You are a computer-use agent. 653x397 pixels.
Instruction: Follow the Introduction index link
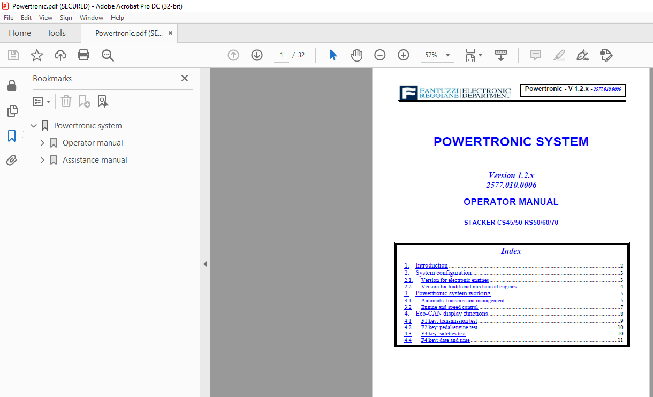tap(431, 265)
